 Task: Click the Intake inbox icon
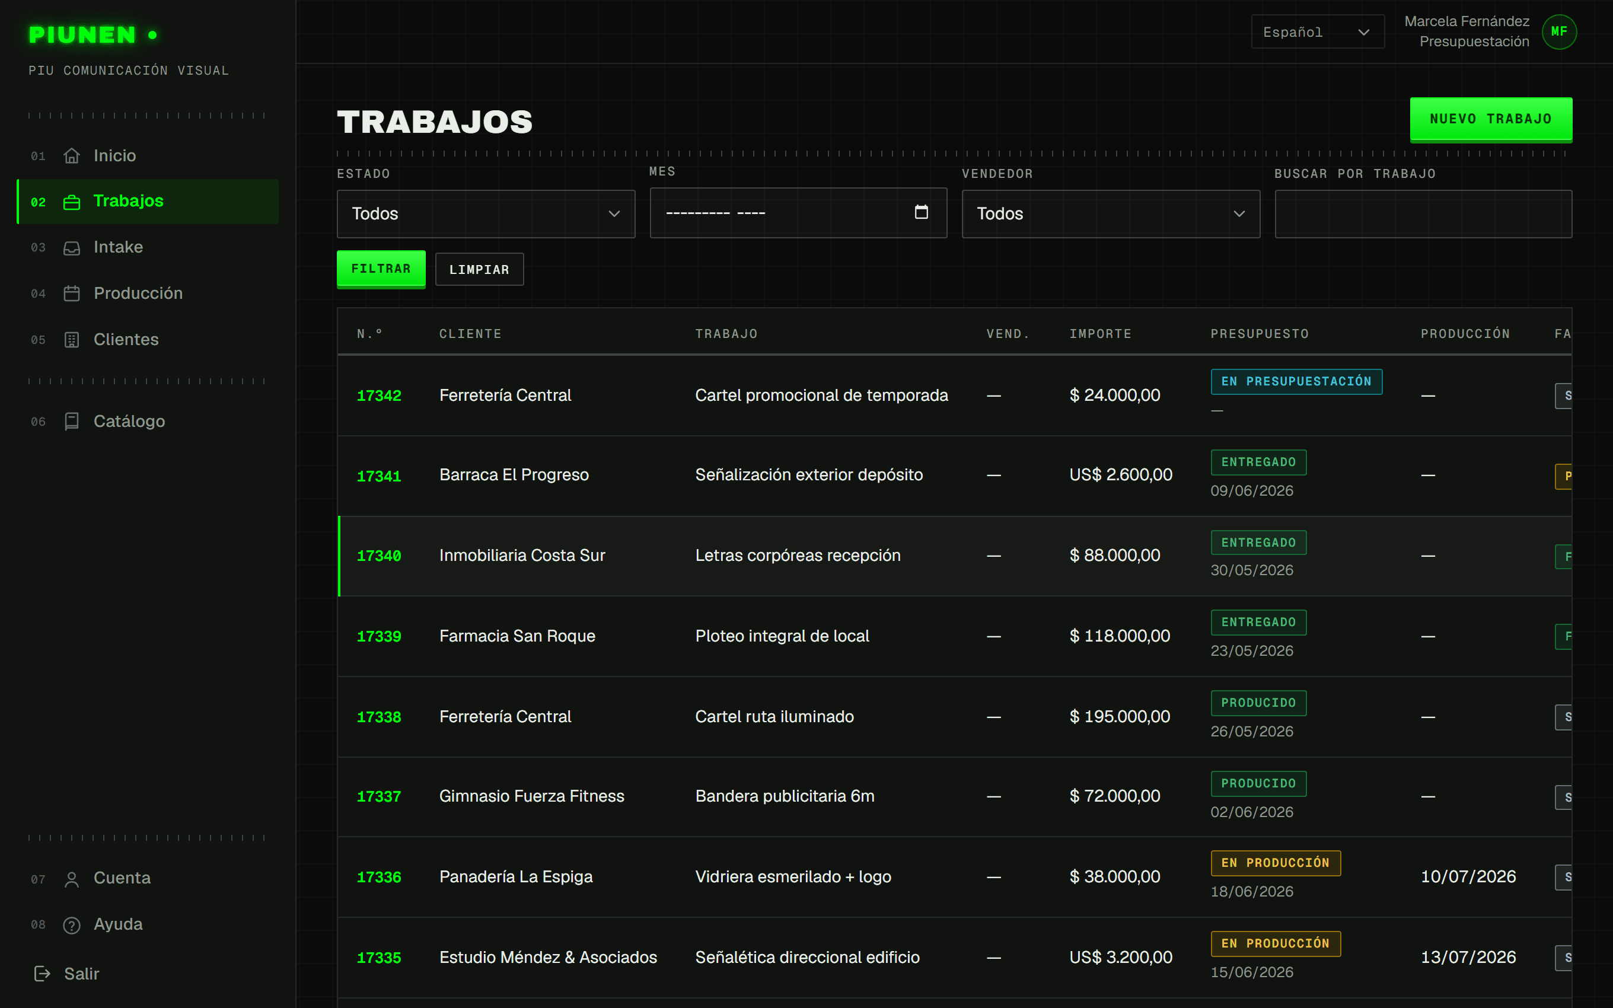(x=71, y=248)
